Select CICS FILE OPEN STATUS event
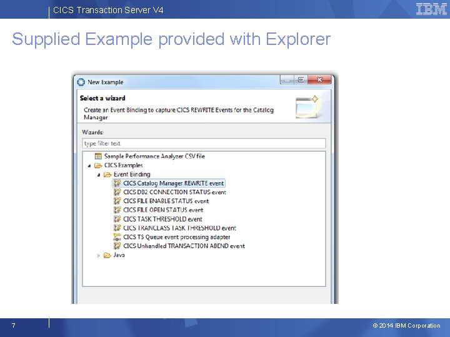Screen dimensions: 450x337 pyautogui.click(x=163, y=210)
